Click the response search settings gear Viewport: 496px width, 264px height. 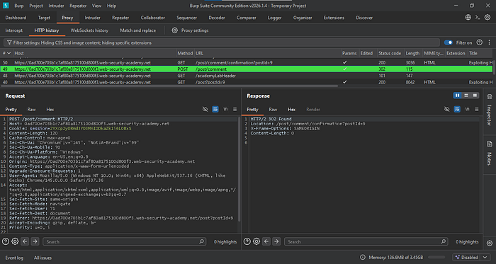257,241
